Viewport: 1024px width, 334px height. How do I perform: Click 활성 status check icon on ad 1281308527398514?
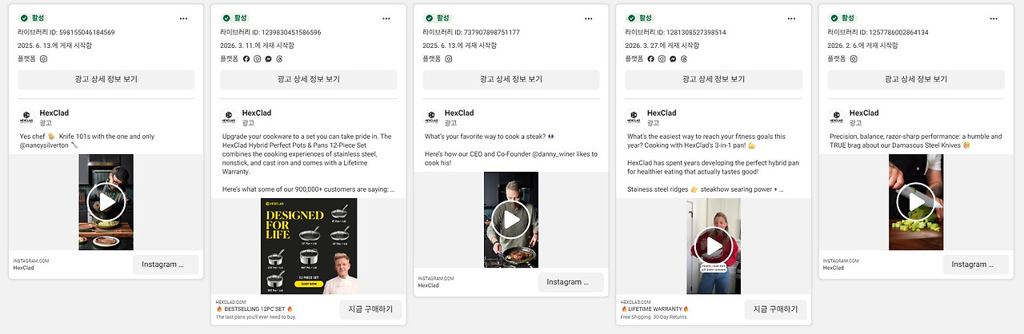[x=630, y=18]
